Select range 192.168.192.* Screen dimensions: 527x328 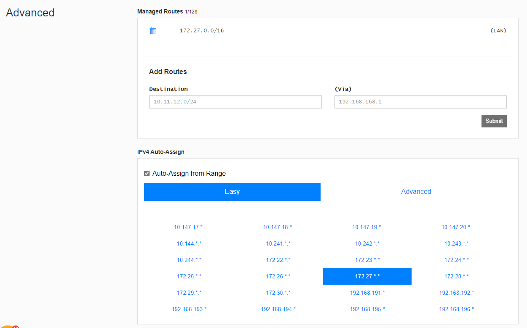point(457,293)
